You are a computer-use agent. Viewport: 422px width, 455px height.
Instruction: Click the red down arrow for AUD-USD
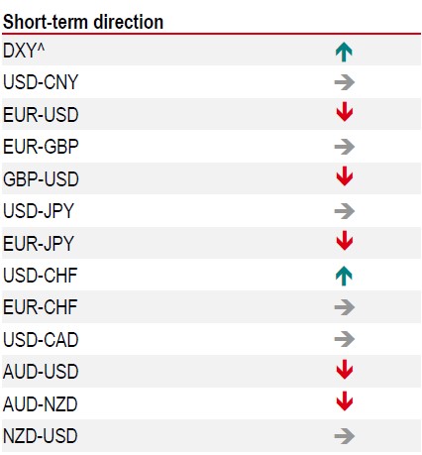pyautogui.click(x=345, y=369)
